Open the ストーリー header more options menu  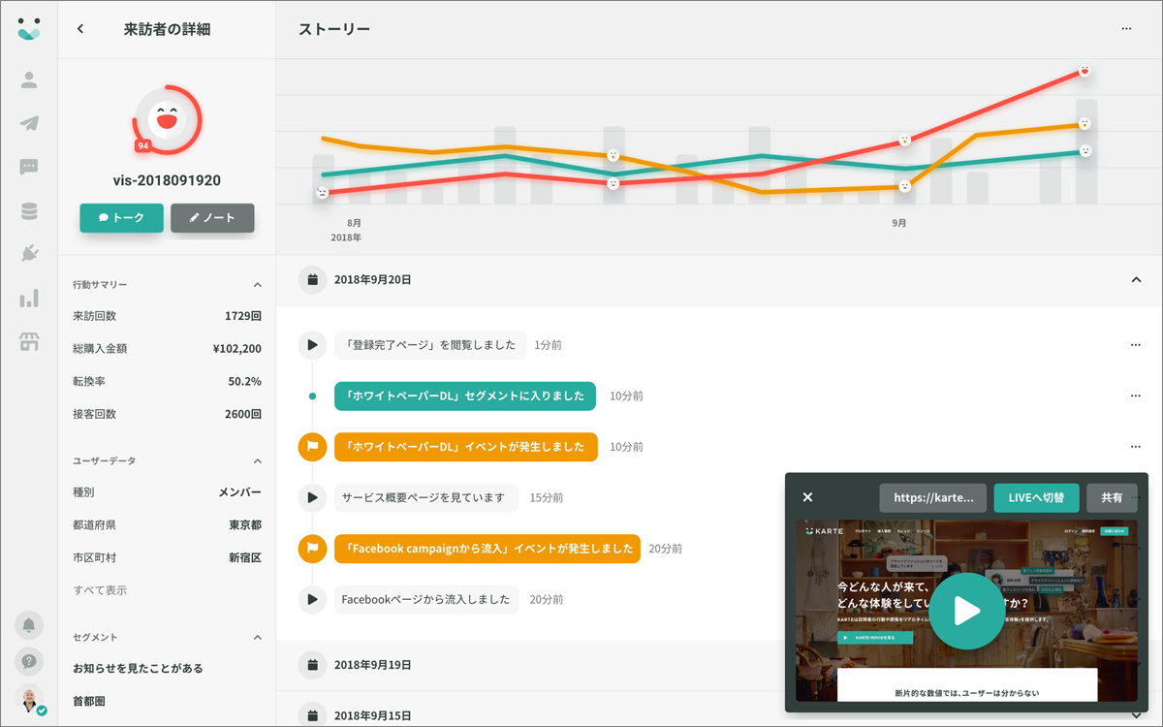(1126, 29)
